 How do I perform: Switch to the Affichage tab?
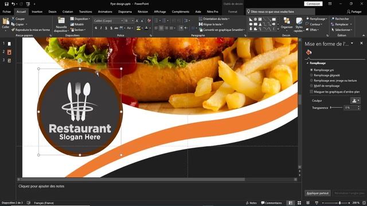pyautogui.click(x=160, y=11)
